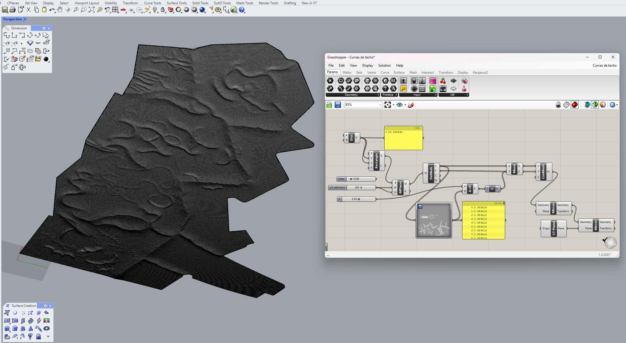Switch to the Kangaroo2 tab

480,73
